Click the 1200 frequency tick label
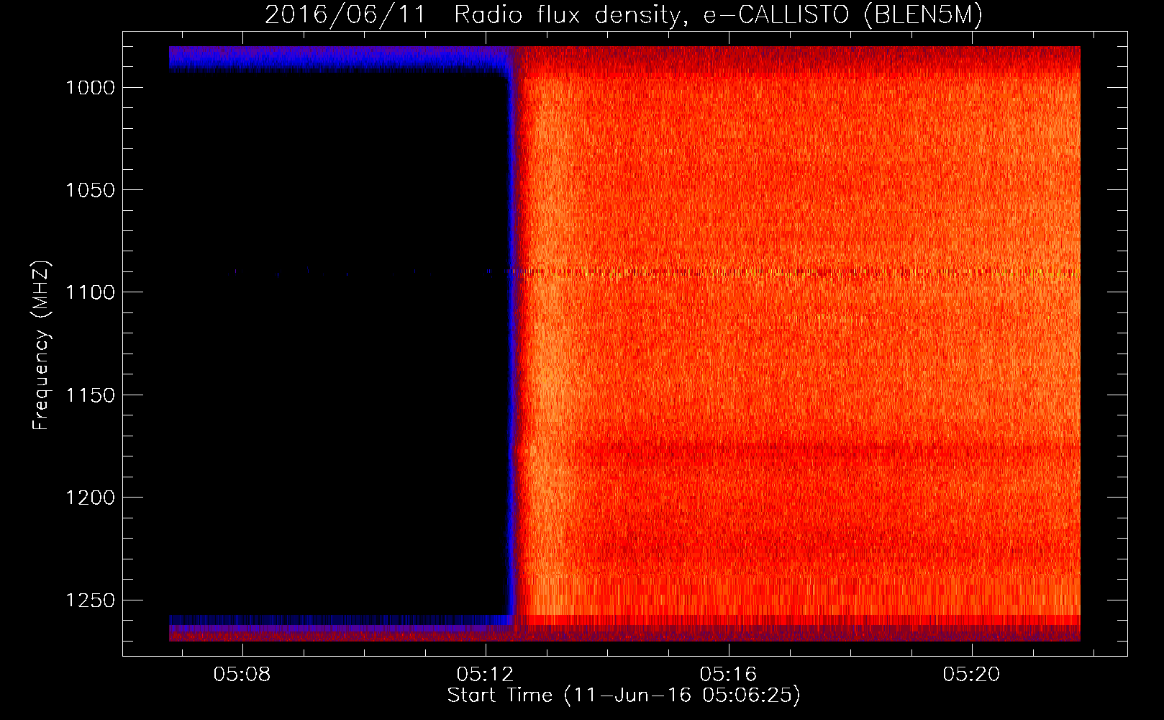Viewport: 1164px width, 720px height. tap(90, 498)
